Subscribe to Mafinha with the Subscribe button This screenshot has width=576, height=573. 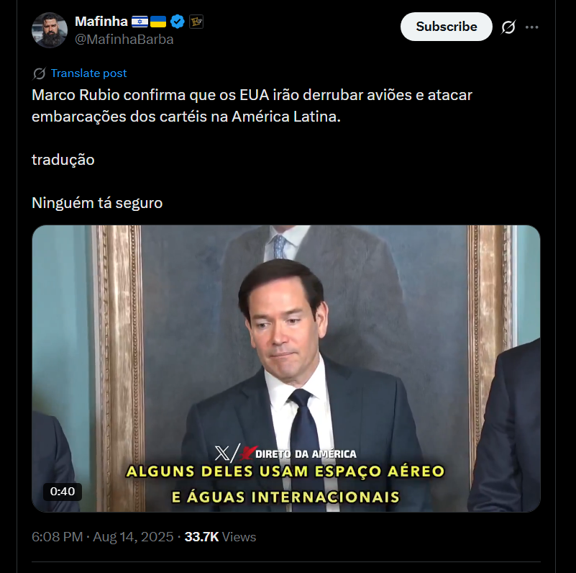pos(447,27)
